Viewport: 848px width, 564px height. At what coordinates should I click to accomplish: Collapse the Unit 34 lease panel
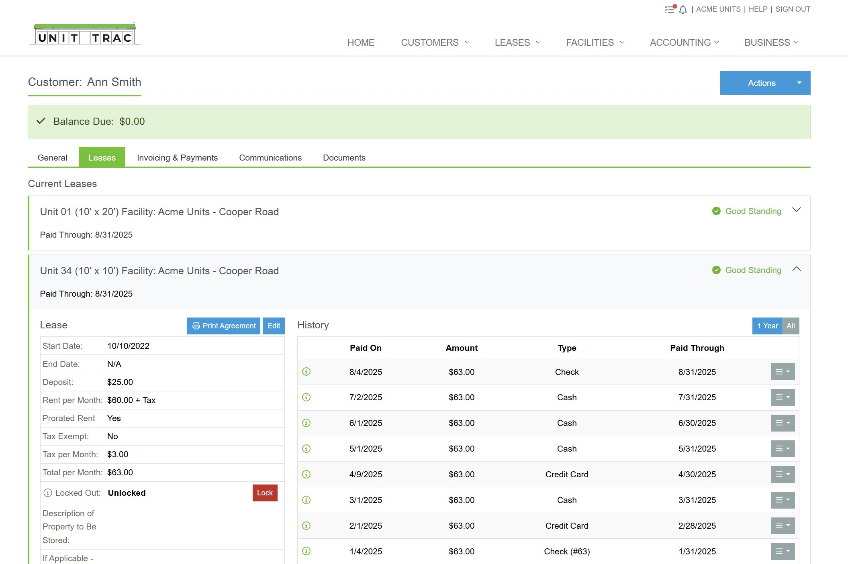click(797, 269)
